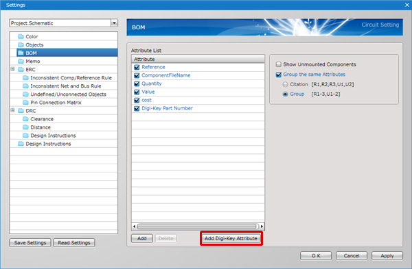This screenshot has width=412, height=269.
Task: Open Design Instructions under DRC
Action: click(53, 136)
